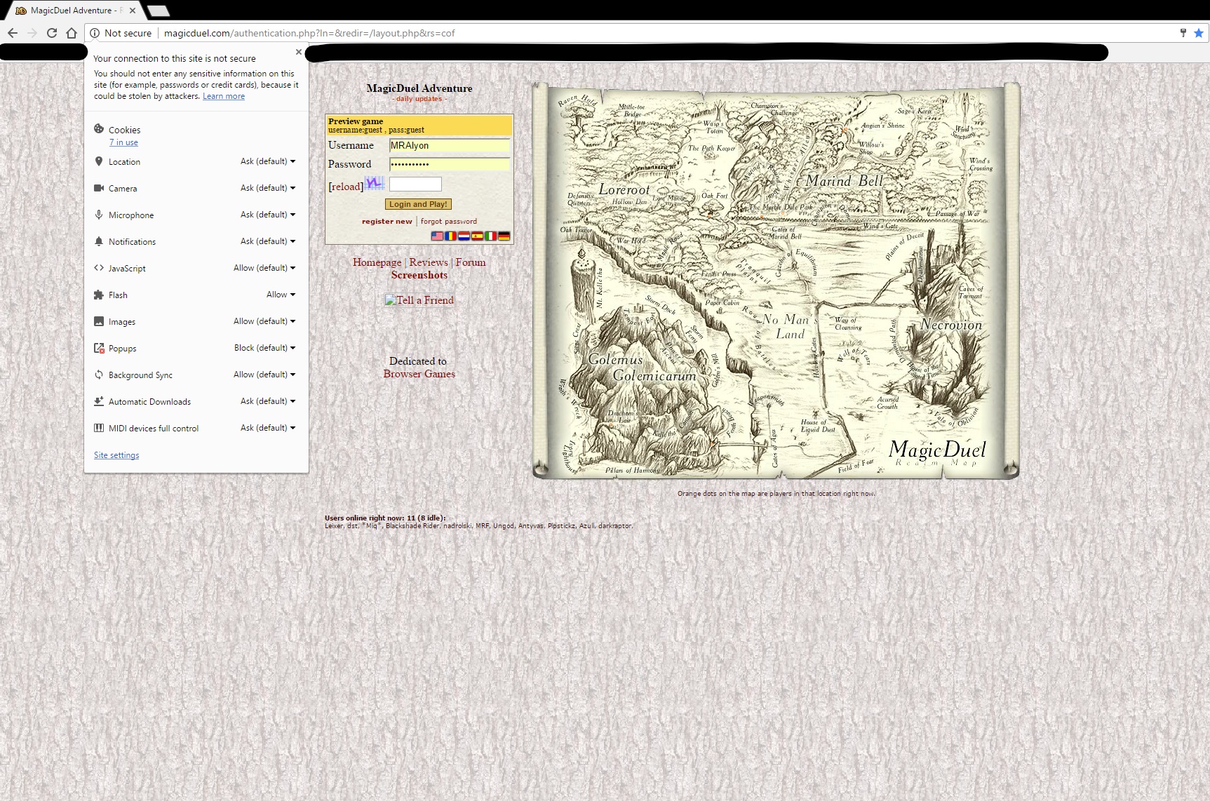Open the Location permission dropdown
Screen dimensions: 1210x801
coord(268,161)
